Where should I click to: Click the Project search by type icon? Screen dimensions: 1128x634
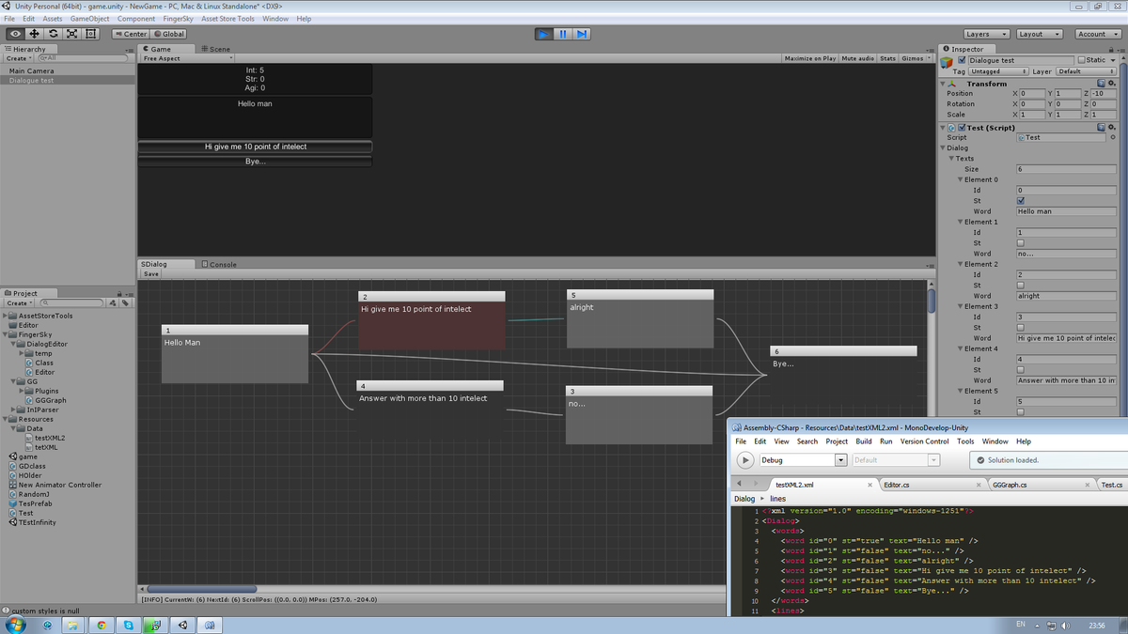(113, 302)
